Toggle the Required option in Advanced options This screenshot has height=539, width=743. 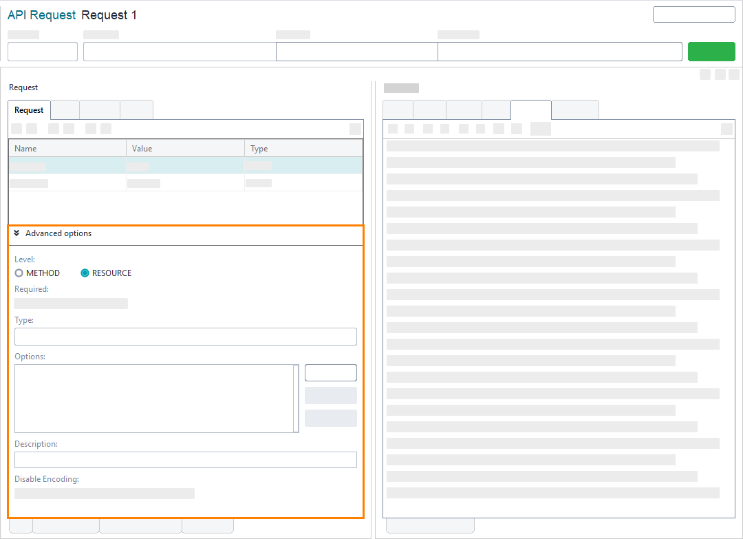pyautogui.click(x=70, y=303)
